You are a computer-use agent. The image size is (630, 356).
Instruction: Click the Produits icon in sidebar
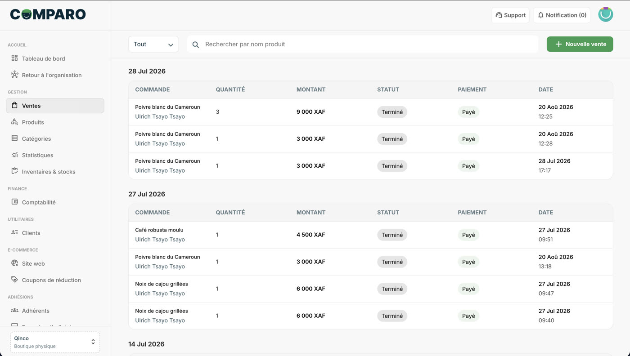coord(14,122)
